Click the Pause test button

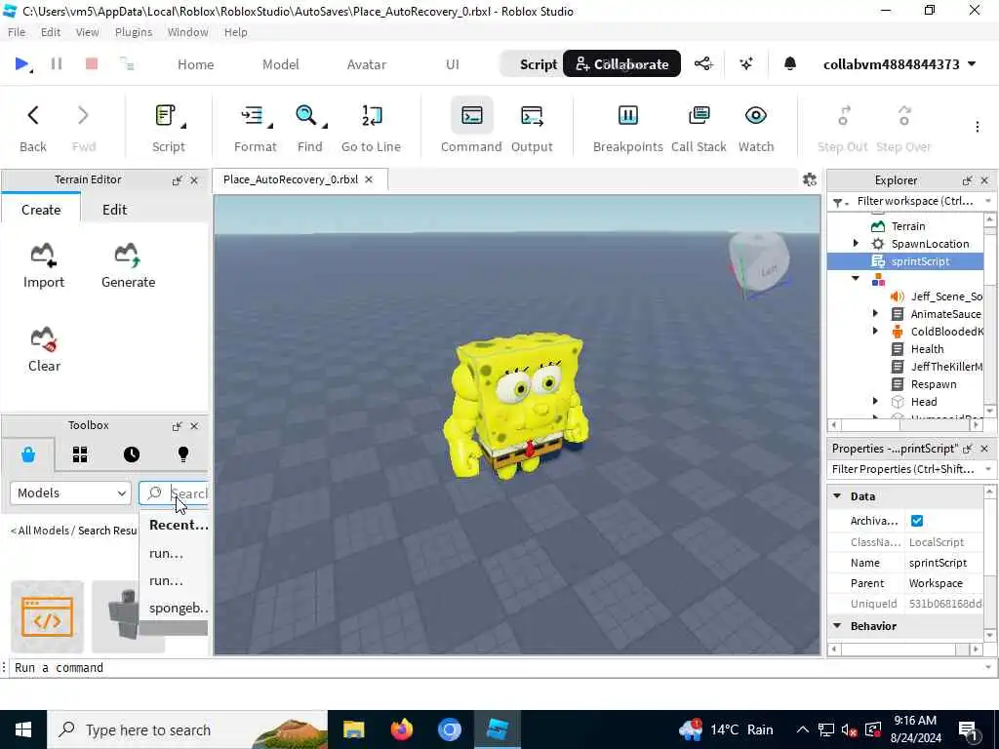tap(56, 63)
